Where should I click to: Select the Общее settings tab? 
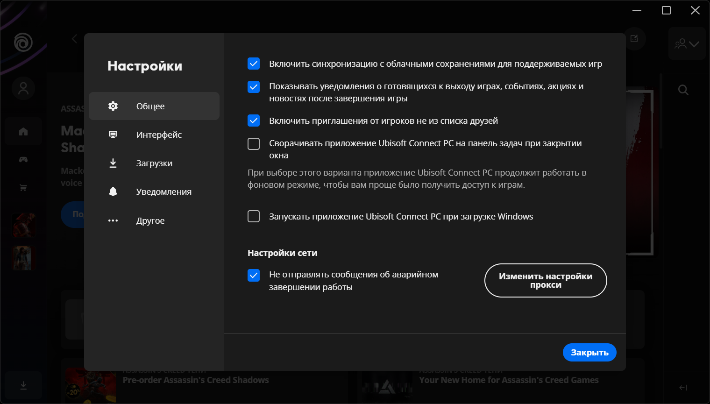pyautogui.click(x=154, y=106)
